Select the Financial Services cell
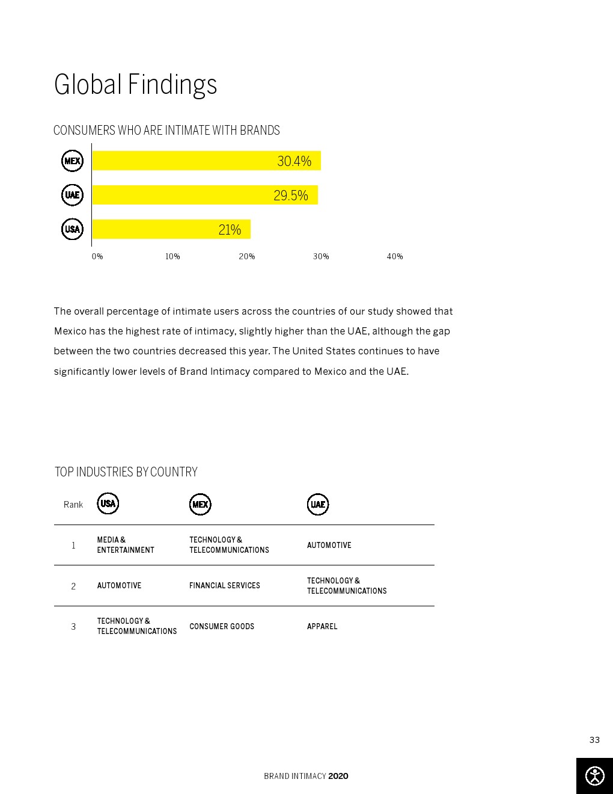This screenshot has height=794, width=613. 225,585
